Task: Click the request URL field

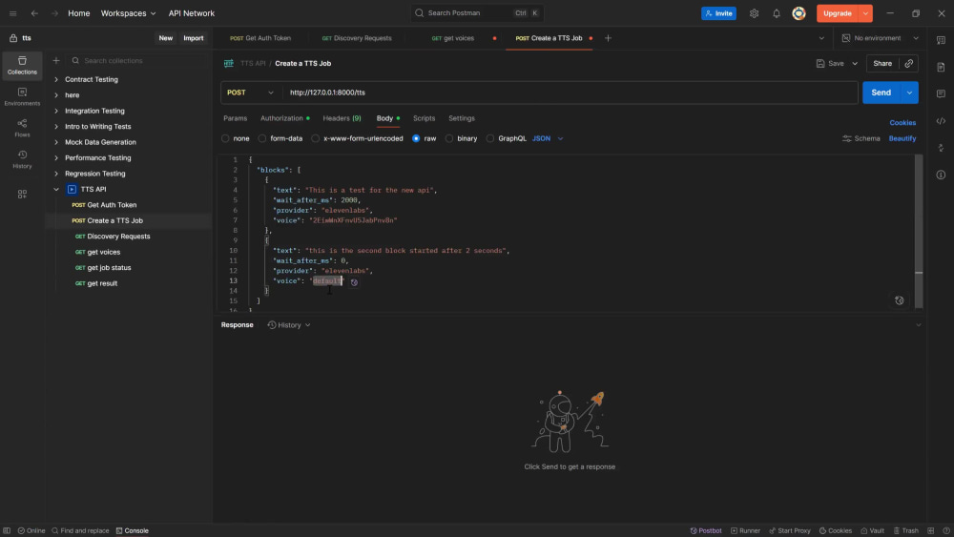Action: pyautogui.click(x=570, y=93)
